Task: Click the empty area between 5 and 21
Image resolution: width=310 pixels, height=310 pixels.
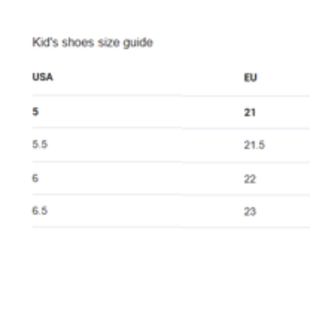Action: click(x=141, y=112)
